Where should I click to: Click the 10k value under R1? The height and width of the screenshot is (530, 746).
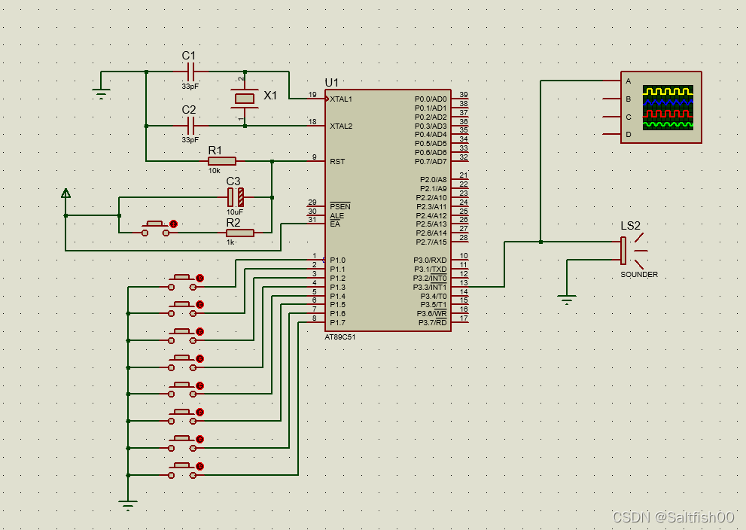pos(214,171)
